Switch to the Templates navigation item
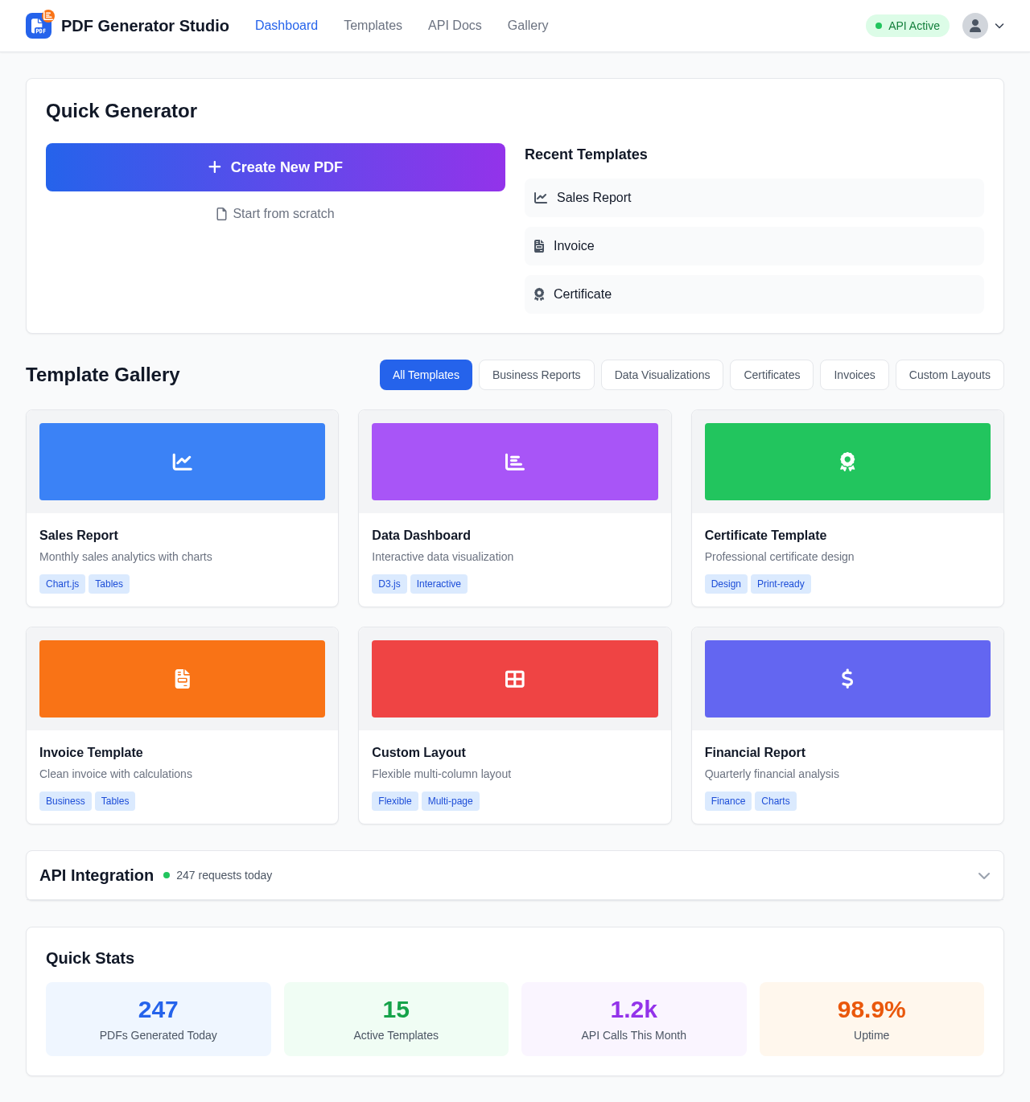This screenshot has width=1030, height=1102. [x=373, y=25]
